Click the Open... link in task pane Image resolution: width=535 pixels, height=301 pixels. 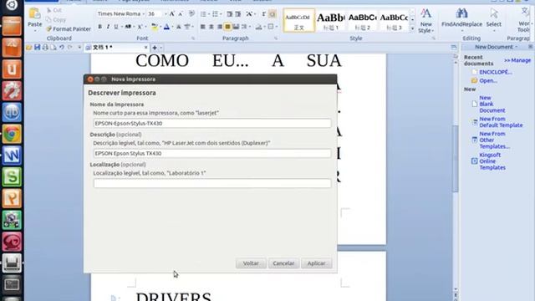[x=488, y=80]
